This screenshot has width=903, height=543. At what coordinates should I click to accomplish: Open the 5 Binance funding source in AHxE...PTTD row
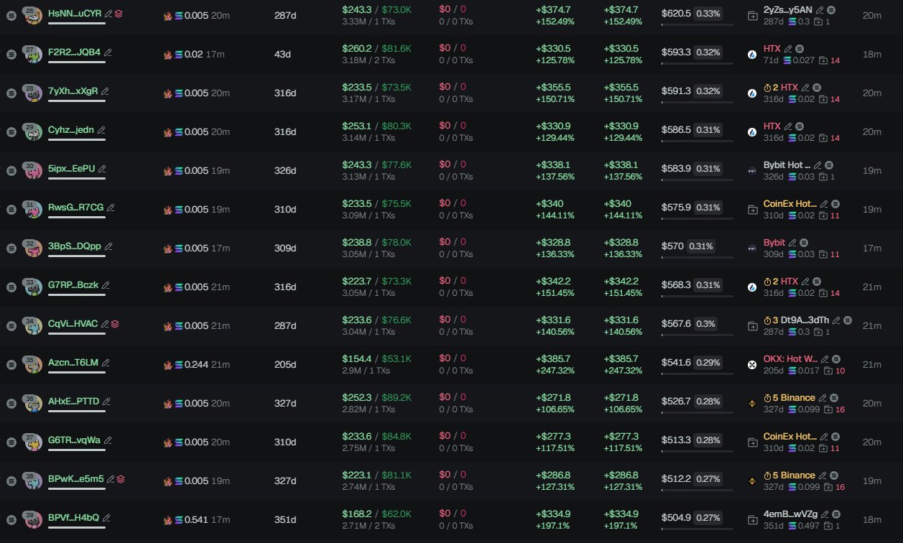(794, 398)
